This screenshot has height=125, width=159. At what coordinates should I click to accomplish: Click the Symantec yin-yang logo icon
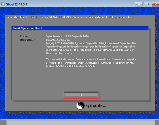[x=80, y=106]
